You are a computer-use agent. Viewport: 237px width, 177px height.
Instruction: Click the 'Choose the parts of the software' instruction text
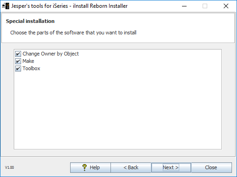73,33
